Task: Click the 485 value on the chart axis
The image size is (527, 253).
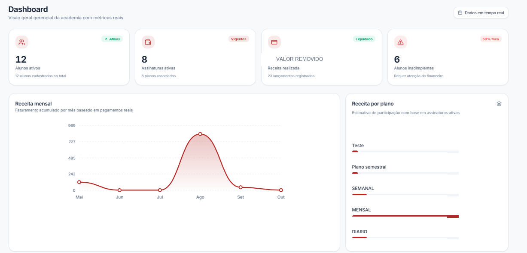Action: [72, 158]
